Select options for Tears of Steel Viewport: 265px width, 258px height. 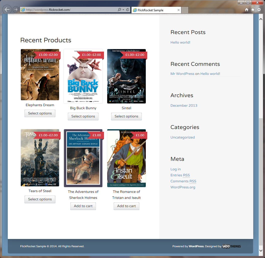40,199
